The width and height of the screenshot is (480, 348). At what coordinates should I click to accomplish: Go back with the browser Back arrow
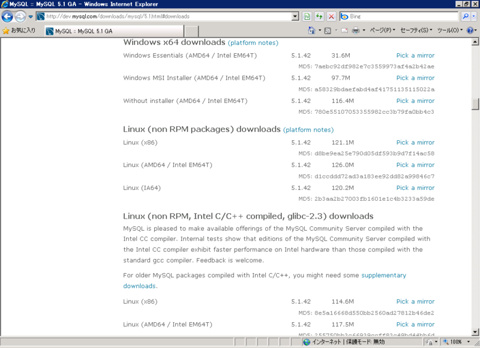(x=7, y=17)
